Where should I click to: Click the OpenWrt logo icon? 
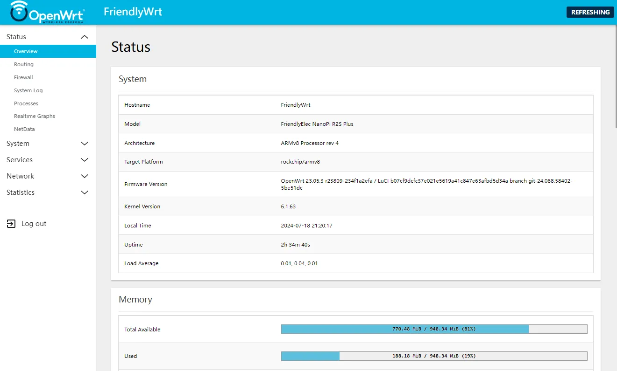(x=47, y=12)
